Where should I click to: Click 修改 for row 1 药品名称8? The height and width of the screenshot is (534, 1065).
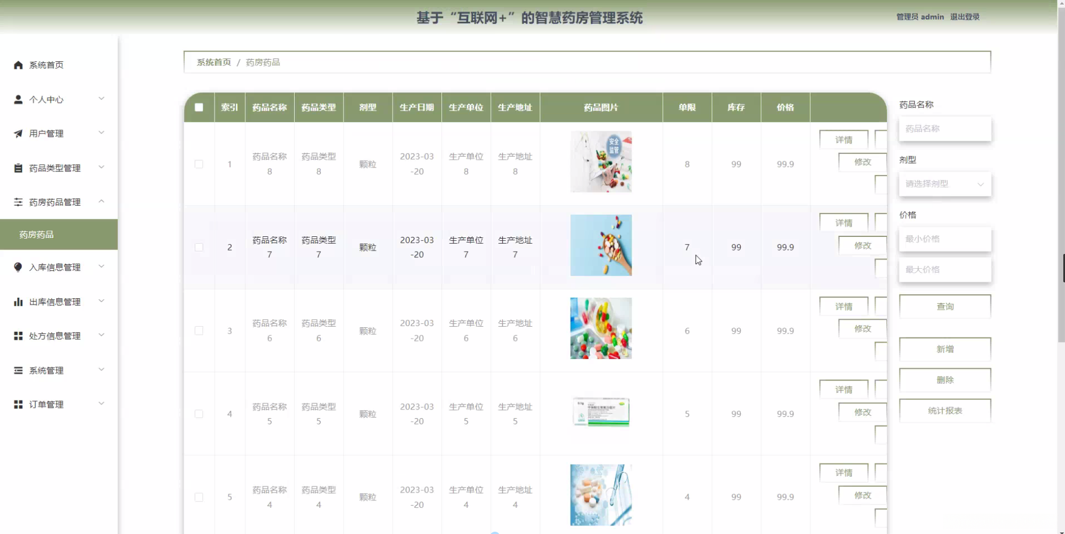point(862,162)
